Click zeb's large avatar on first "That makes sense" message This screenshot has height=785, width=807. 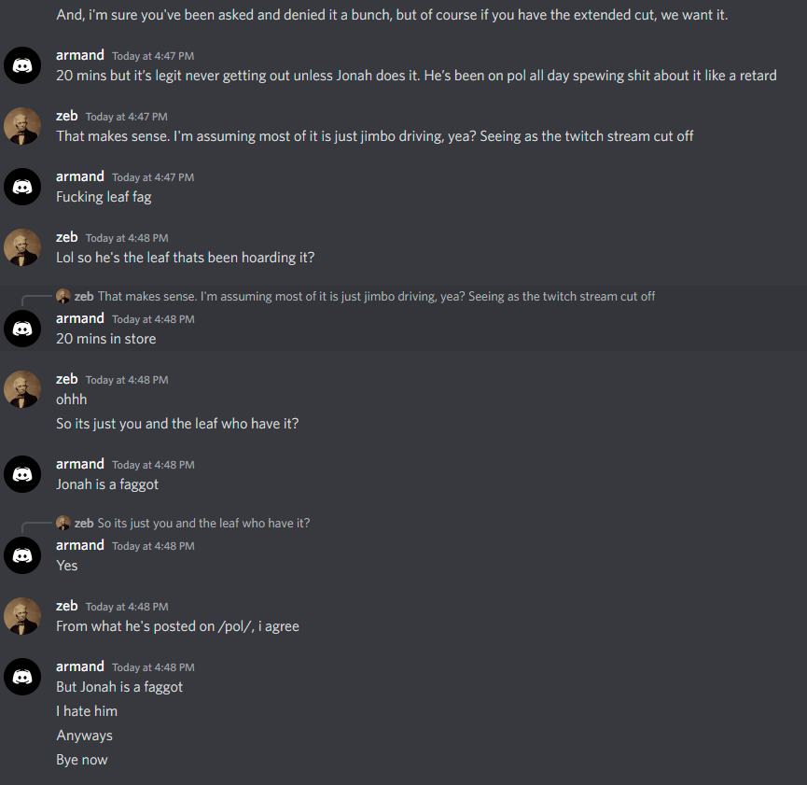point(22,126)
